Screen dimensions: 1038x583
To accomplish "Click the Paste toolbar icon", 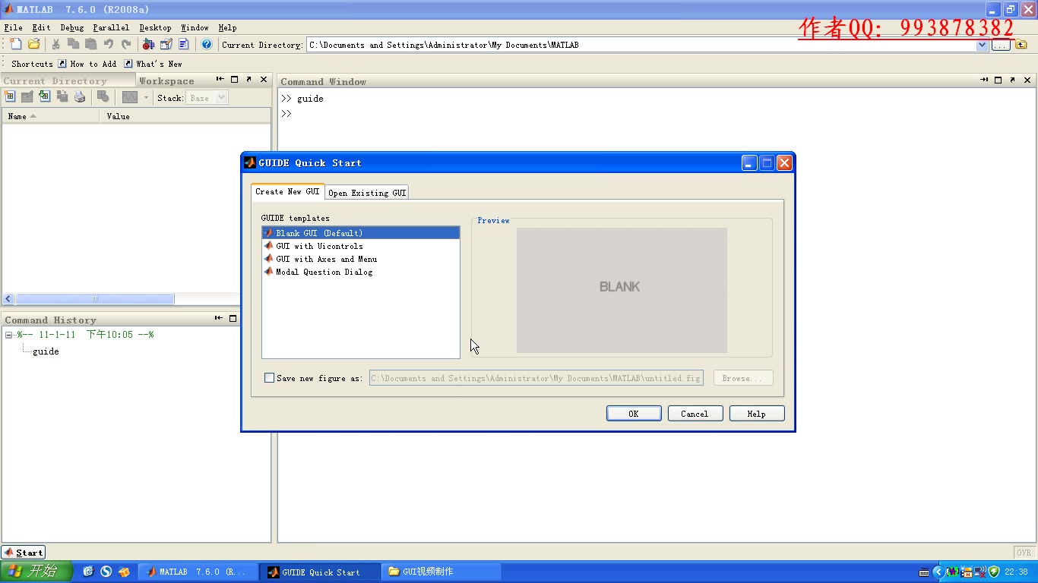I will point(90,45).
